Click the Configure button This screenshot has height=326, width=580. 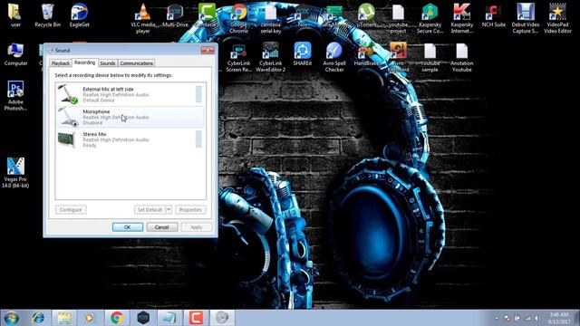click(x=71, y=209)
